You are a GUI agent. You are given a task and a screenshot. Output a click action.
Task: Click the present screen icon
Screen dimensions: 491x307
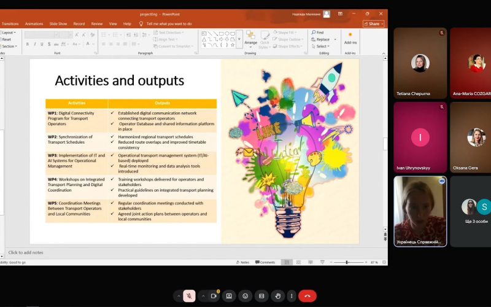point(229,296)
